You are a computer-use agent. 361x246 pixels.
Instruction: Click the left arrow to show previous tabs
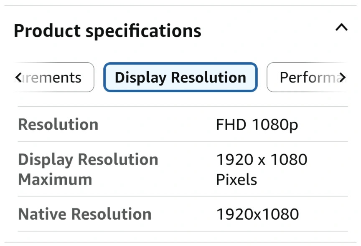tap(19, 77)
